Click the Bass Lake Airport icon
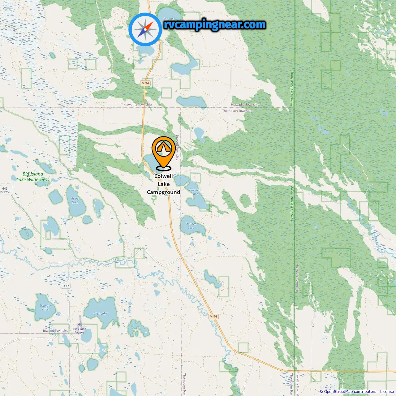Image resolution: width=396 pixels, height=396 pixels. click(79, 325)
